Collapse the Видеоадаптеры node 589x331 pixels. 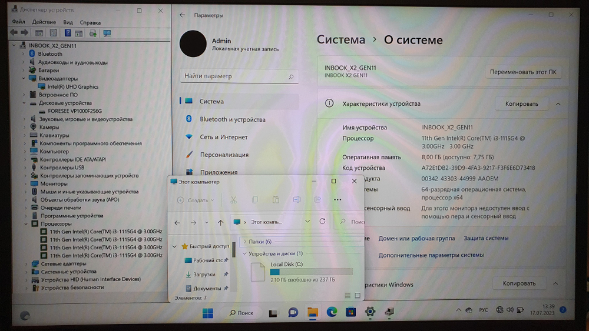coord(24,78)
